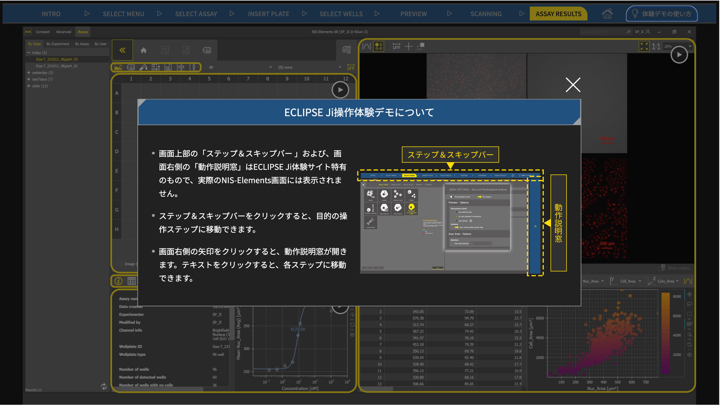Select the By Assay browser tab
This screenshot has width=720, height=405.
pyautogui.click(x=82, y=44)
